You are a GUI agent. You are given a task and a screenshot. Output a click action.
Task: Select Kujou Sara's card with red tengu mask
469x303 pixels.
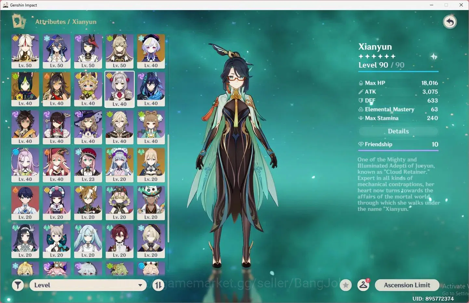tap(88, 51)
